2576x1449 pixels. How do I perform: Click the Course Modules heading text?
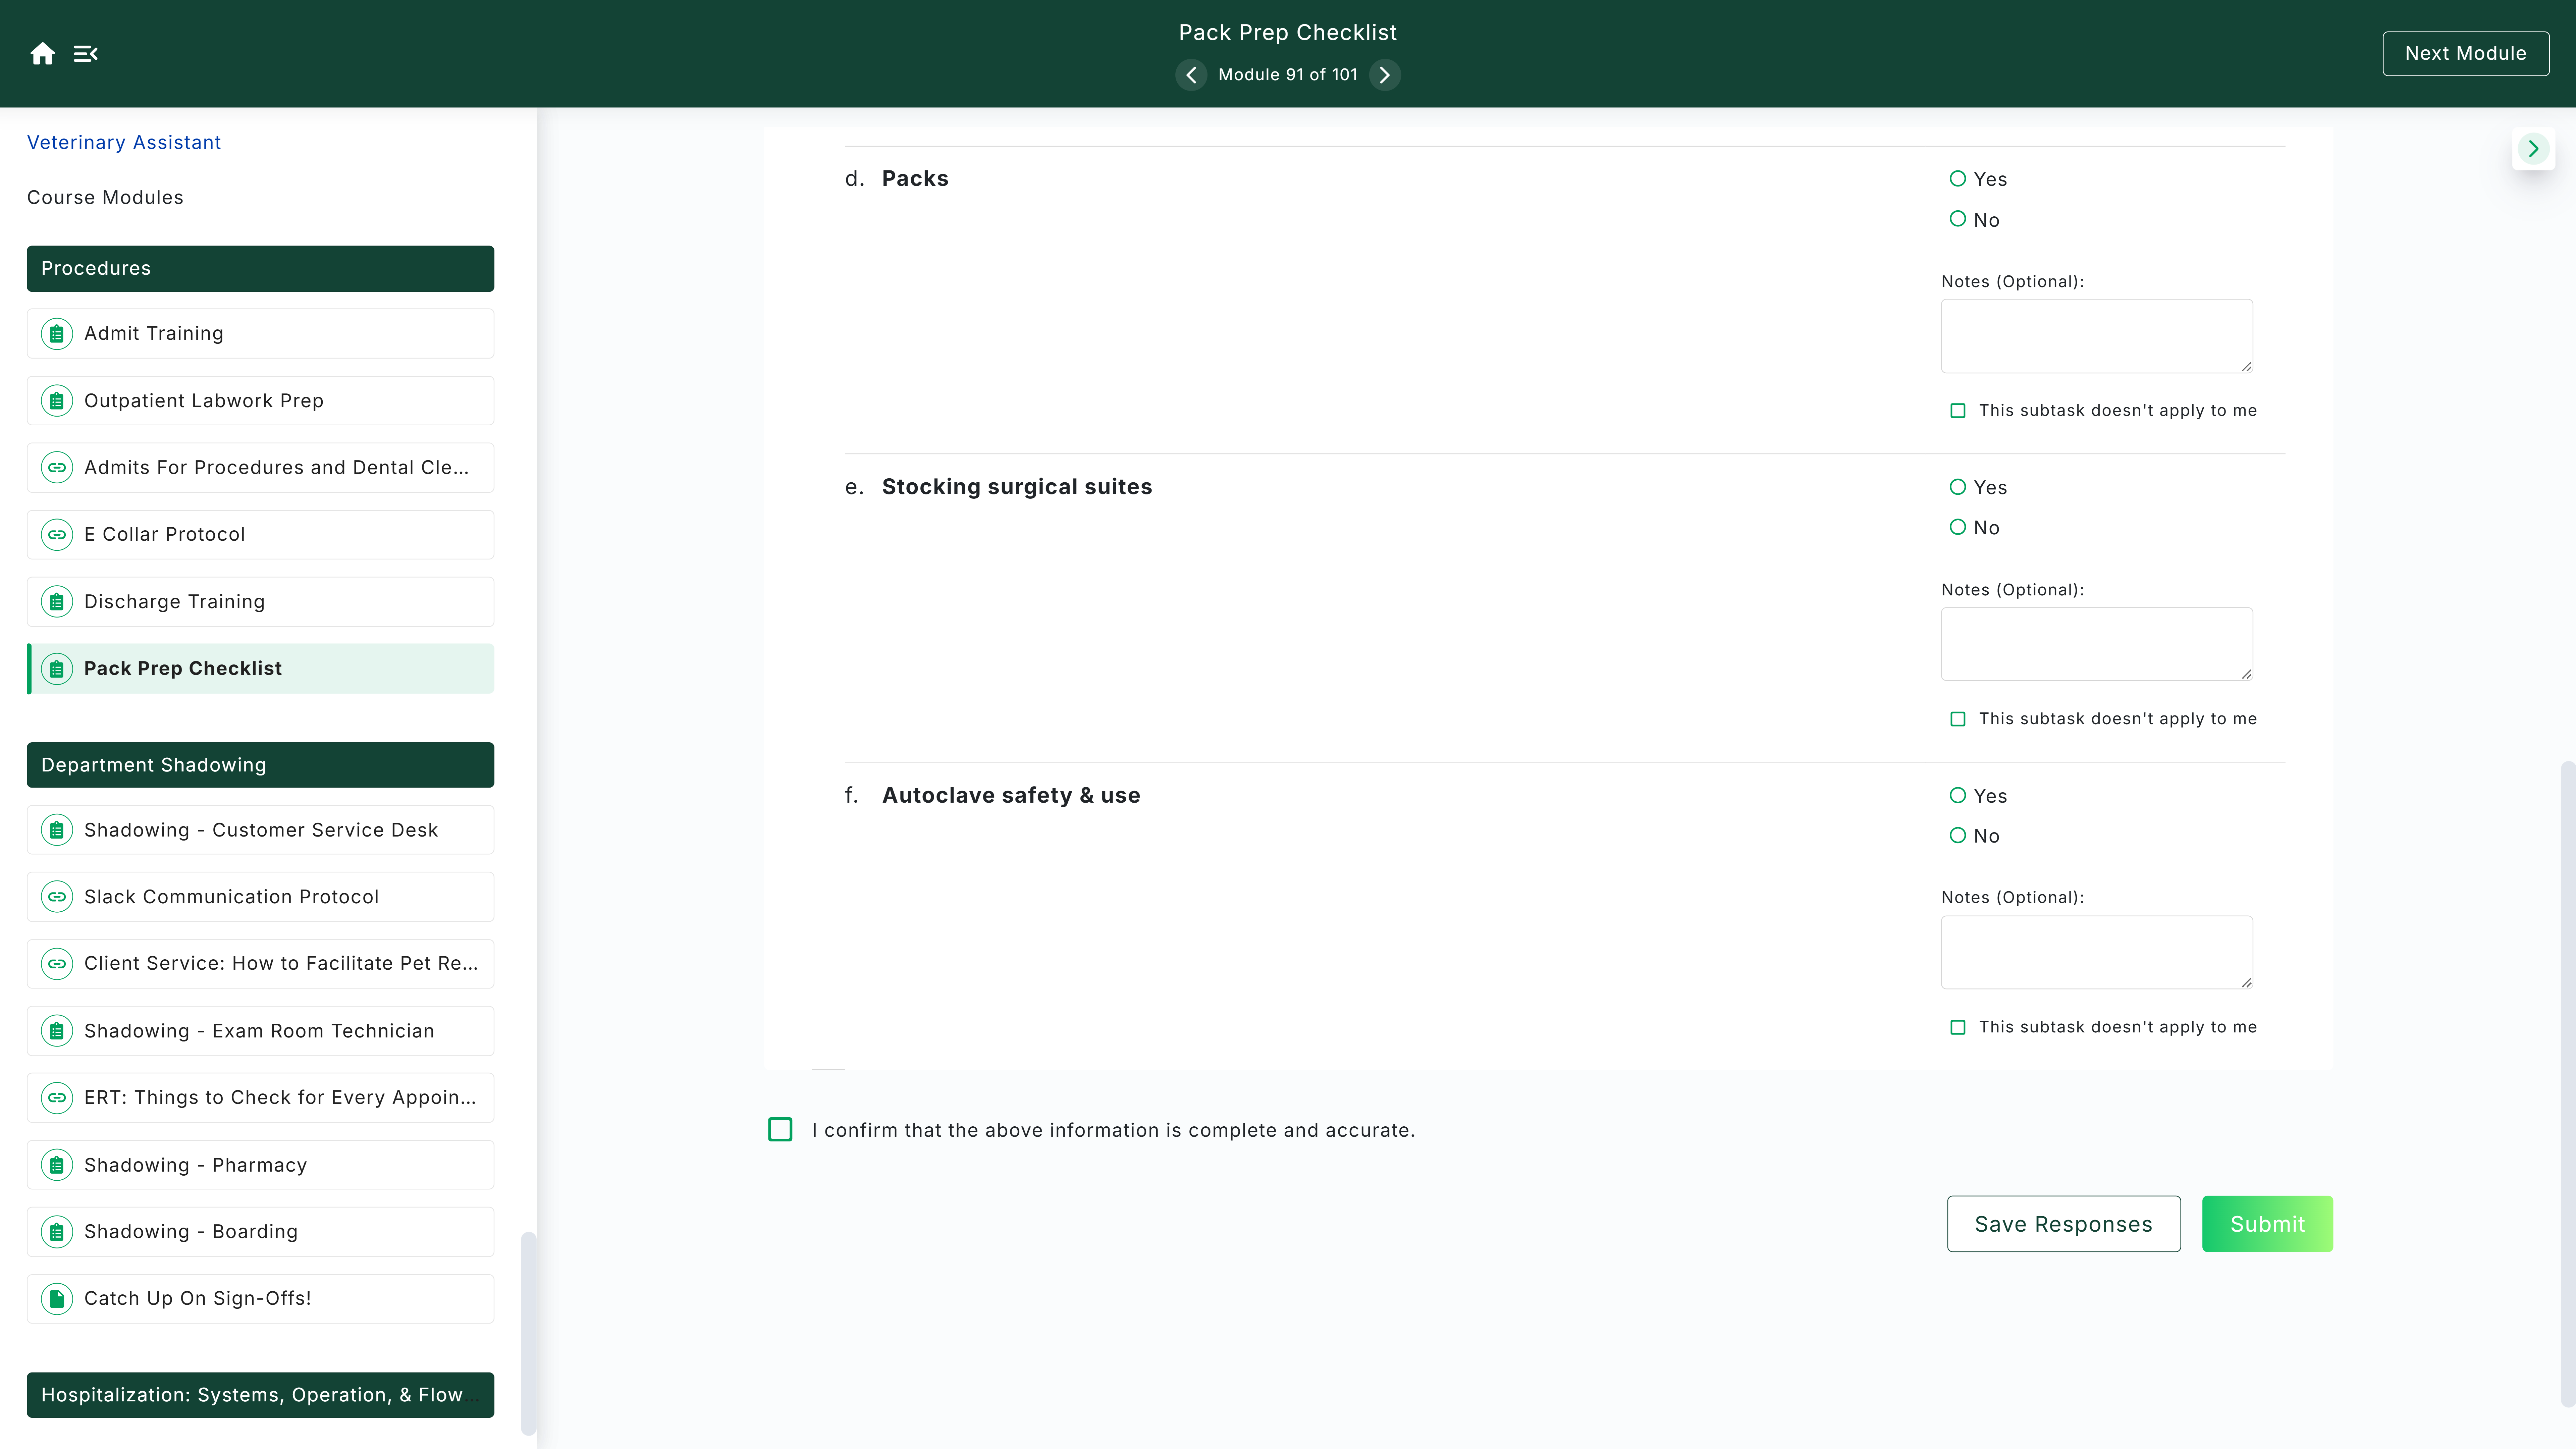(x=105, y=198)
